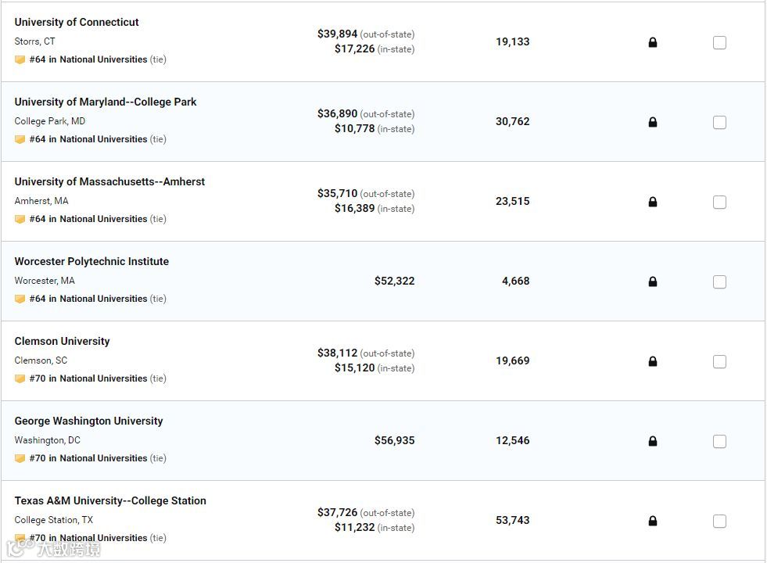Click the lock icon for Clemson University
Screen dimensions: 767x563
coord(653,361)
